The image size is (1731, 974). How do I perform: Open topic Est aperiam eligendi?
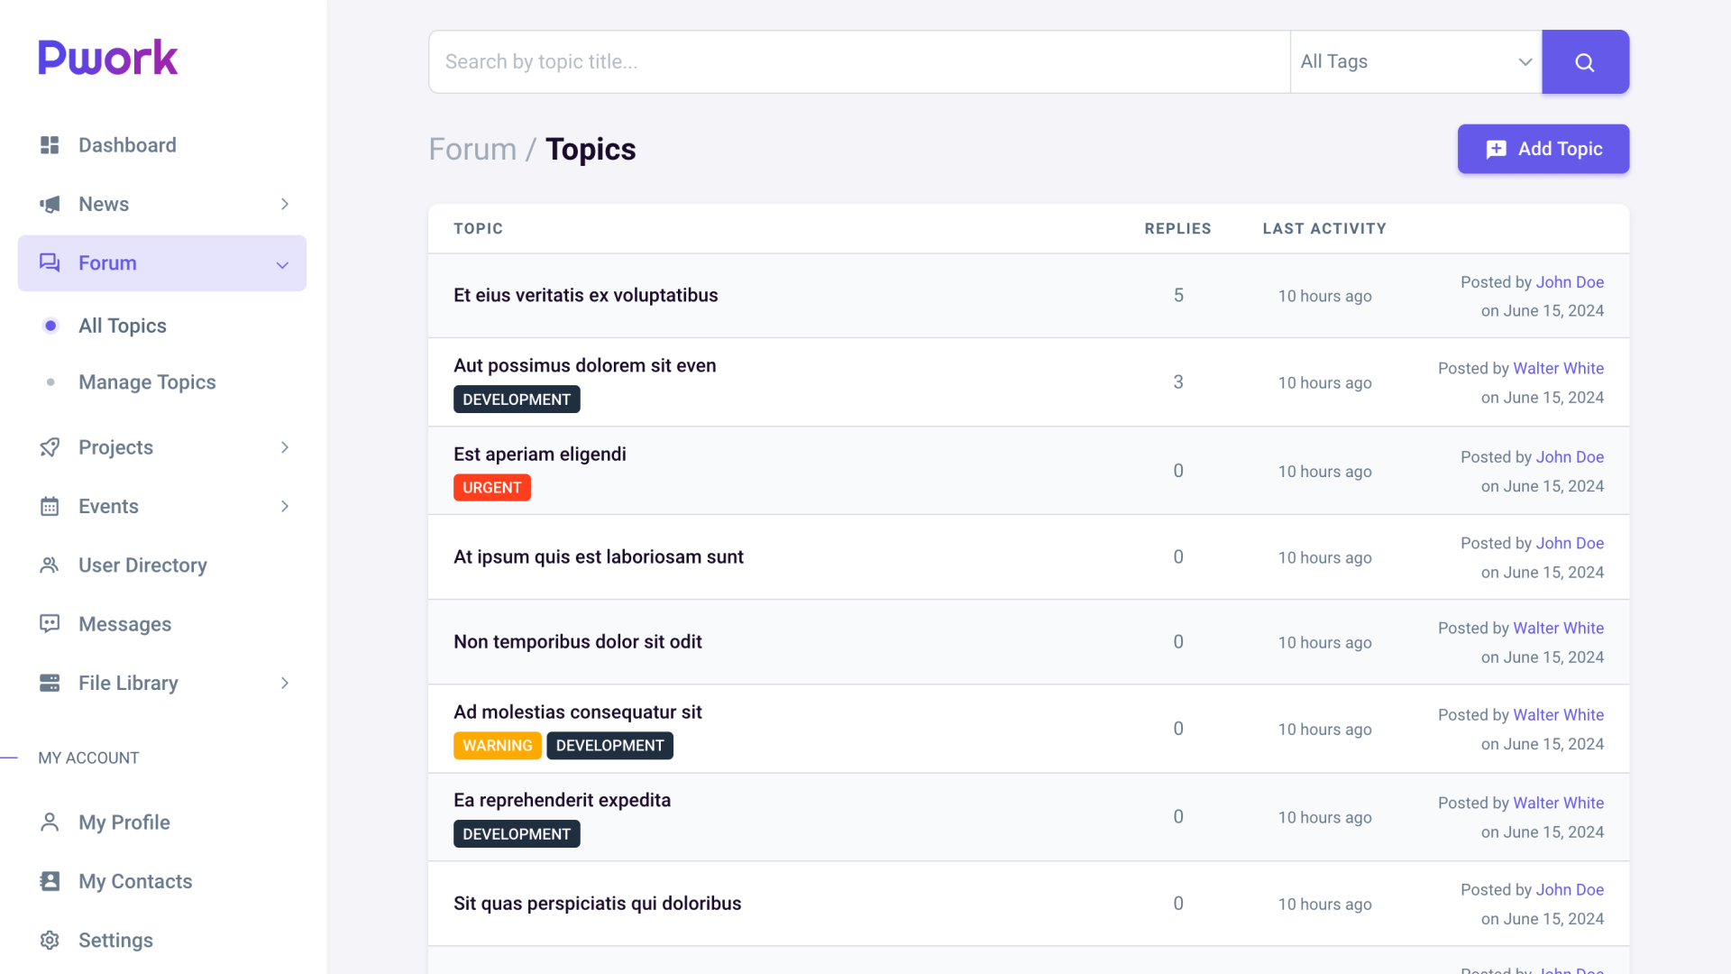[x=539, y=454]
